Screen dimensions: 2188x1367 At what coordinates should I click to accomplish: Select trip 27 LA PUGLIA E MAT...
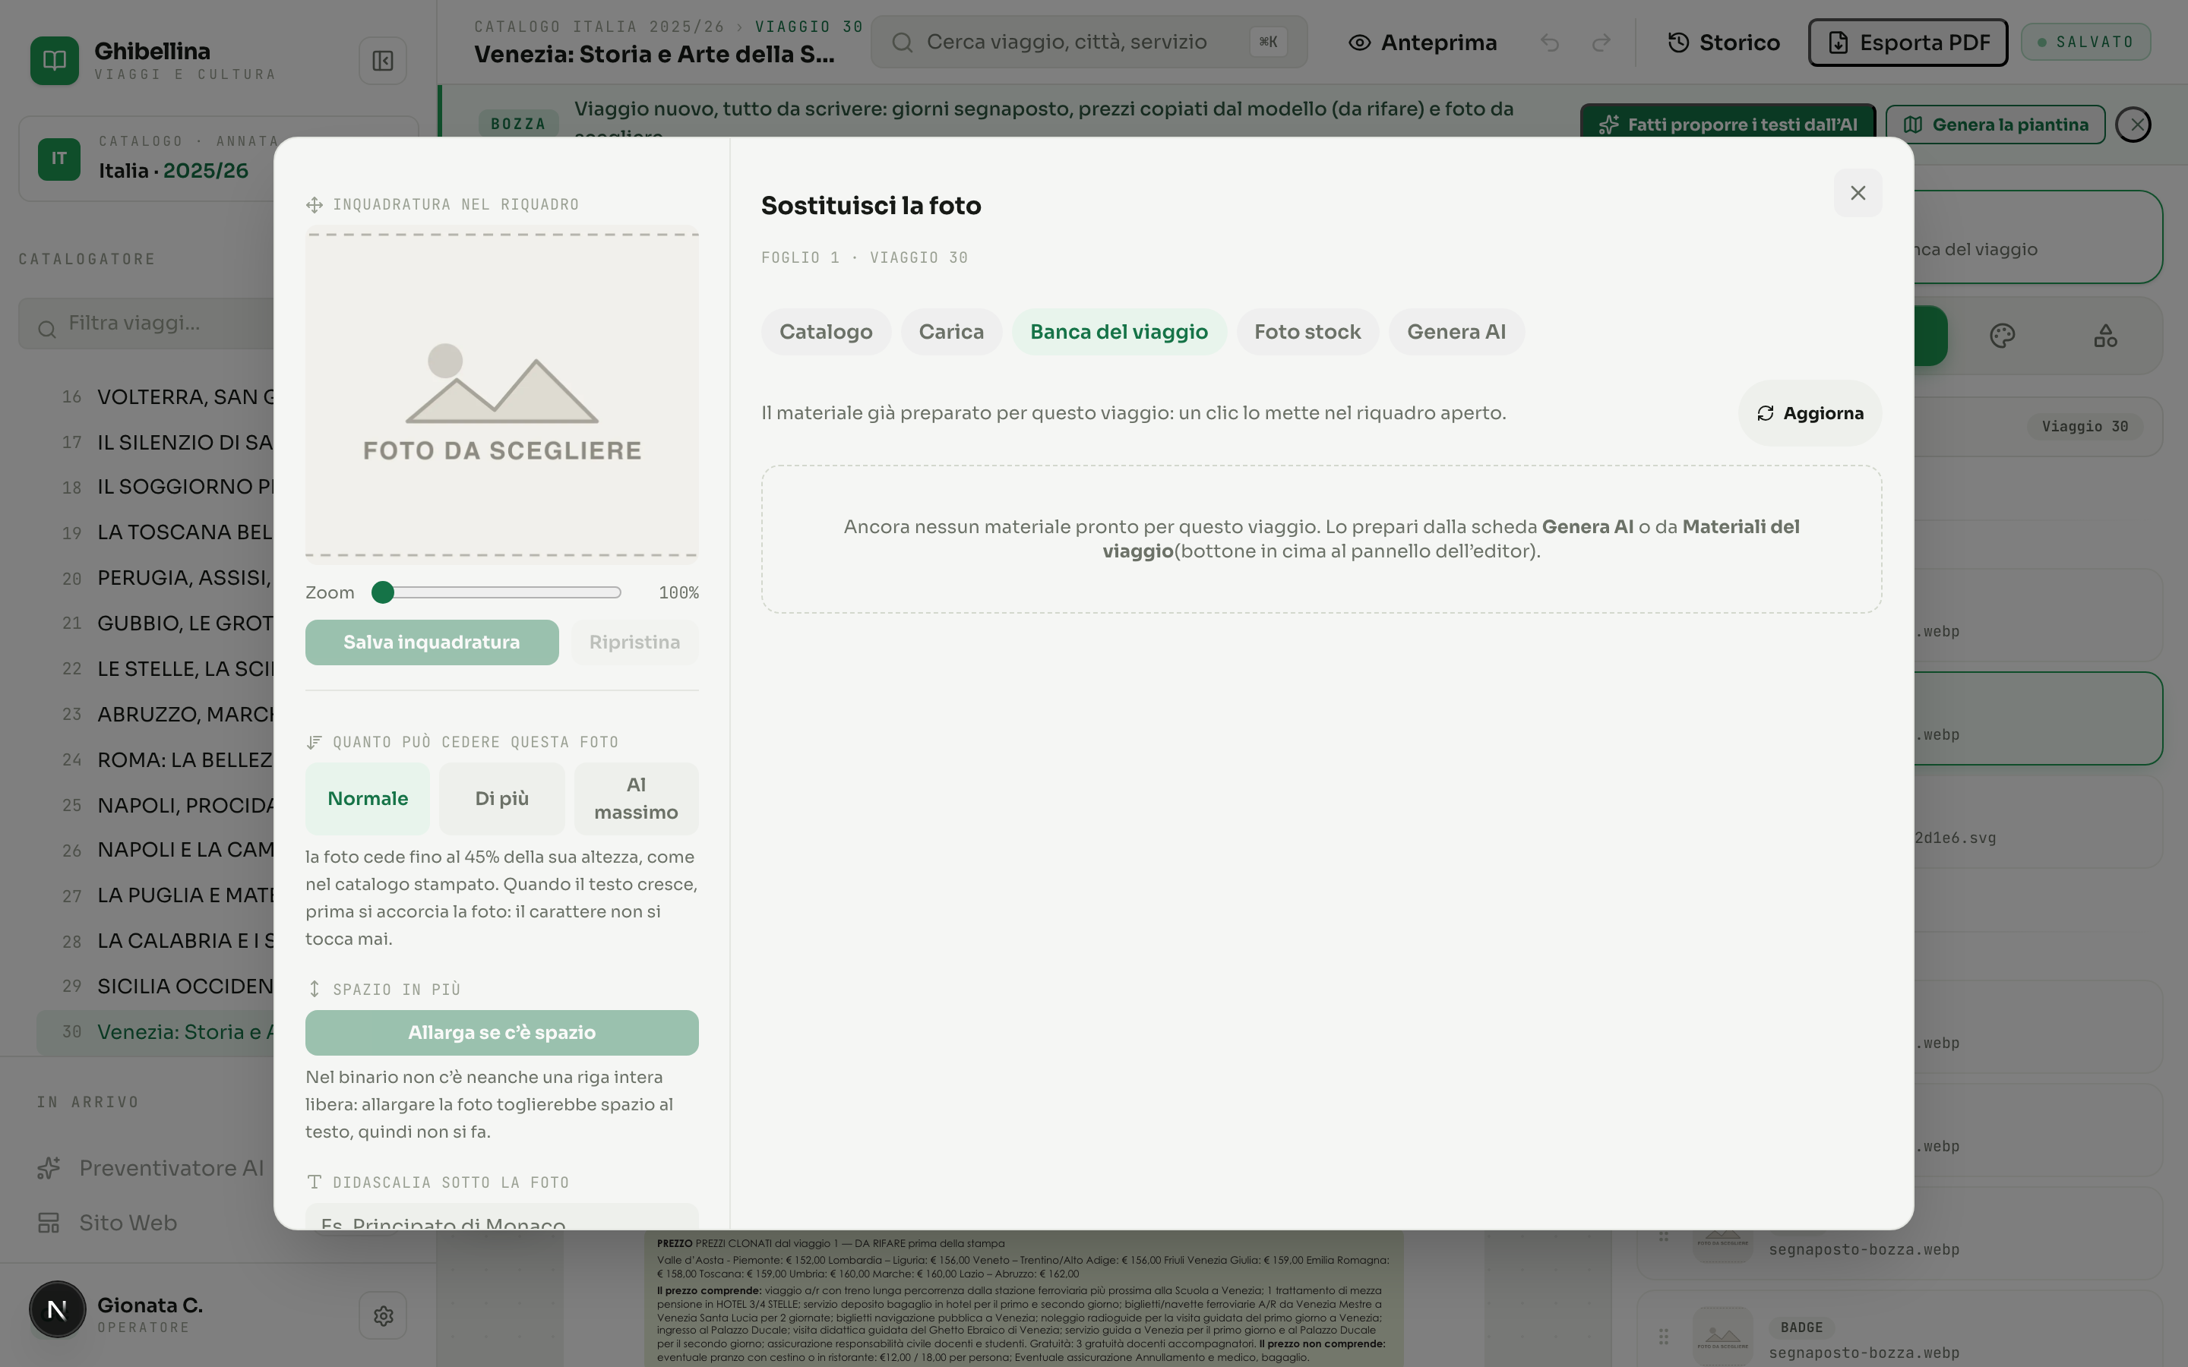point(155,895)
